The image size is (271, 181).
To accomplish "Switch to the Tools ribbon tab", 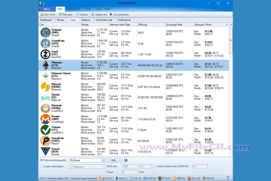I will point(88,9).
